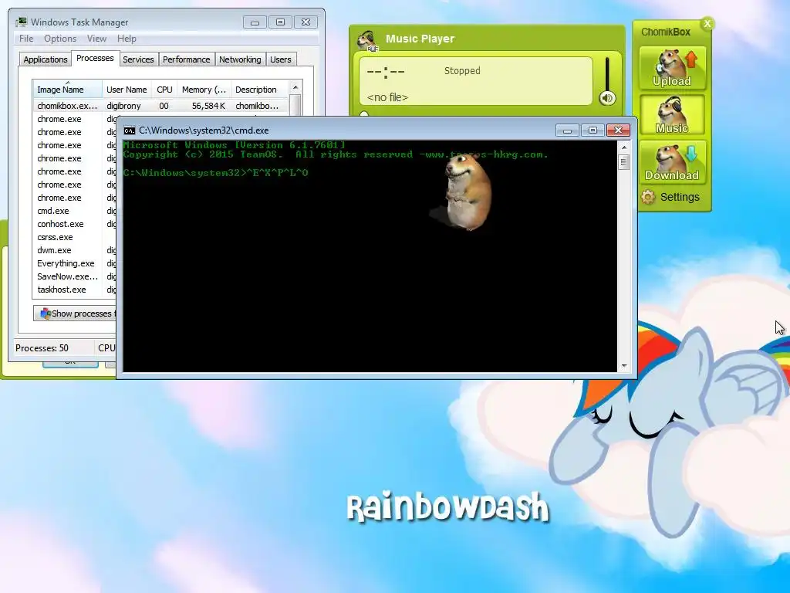Viewport: 790px width, 593px height.
Task: Click the cmd window scrollbar thumb
Action: pos(623,162)
